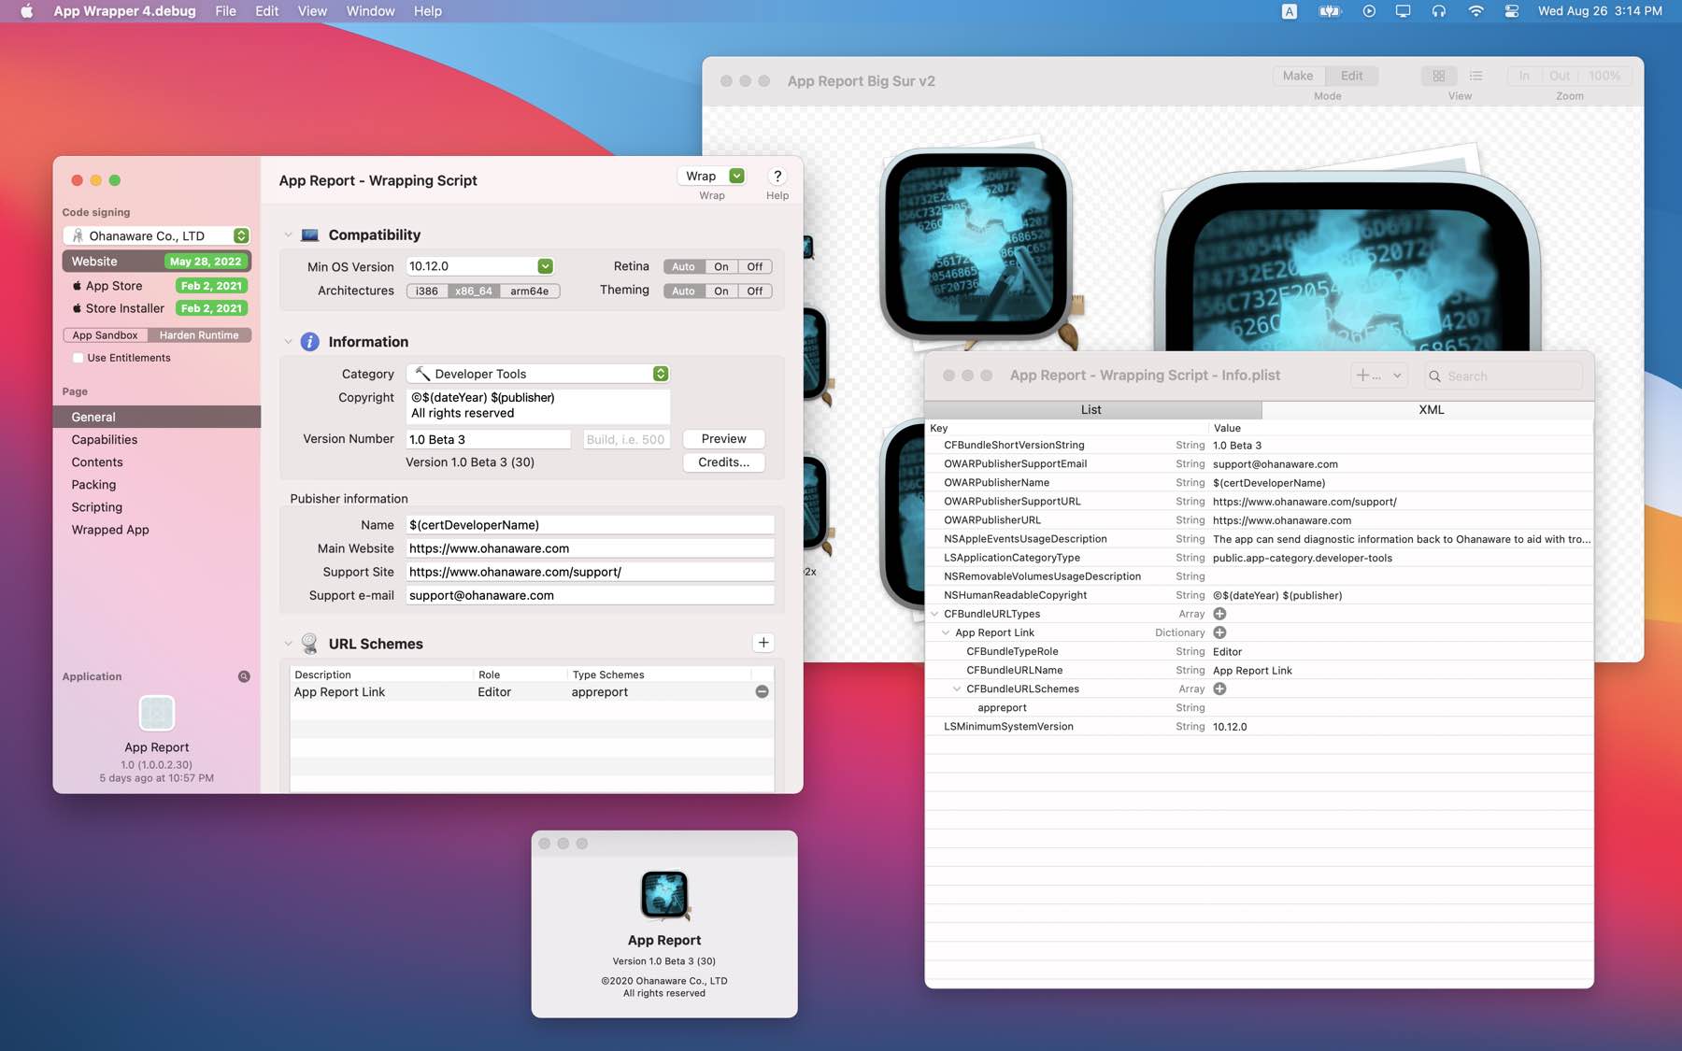Select the Capabilities page
The width and height of the screenshot is (1682, 1051).
coord(157,439)
